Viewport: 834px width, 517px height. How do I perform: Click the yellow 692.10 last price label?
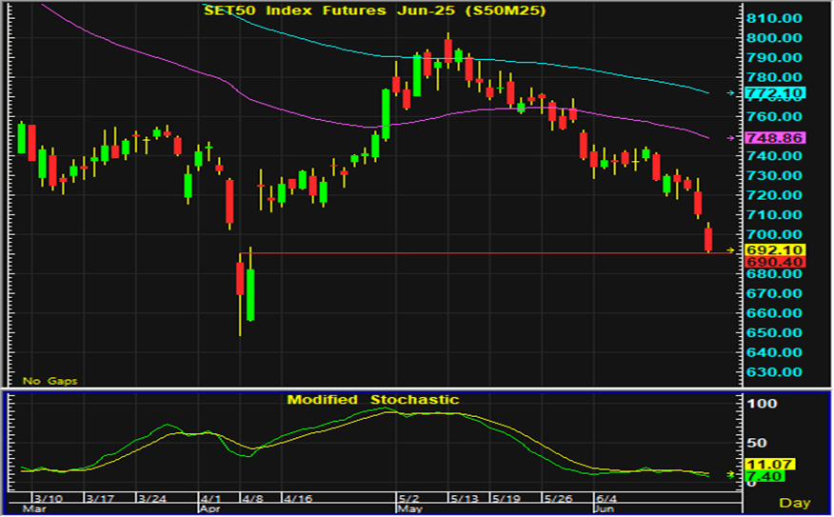point(775,249)
